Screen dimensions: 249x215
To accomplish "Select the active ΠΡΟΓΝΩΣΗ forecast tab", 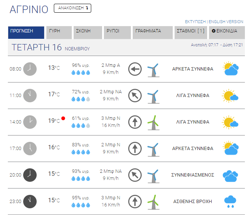I will tap(26, 32).
